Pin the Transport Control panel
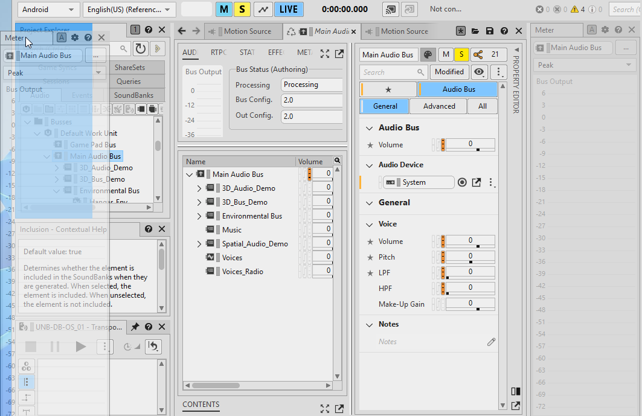 coord(135,327)
